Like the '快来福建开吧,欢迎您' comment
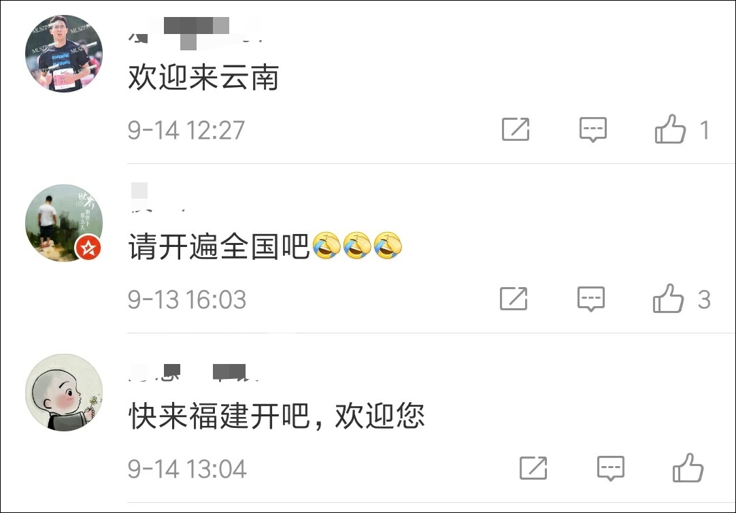 (x=688, y=468)
